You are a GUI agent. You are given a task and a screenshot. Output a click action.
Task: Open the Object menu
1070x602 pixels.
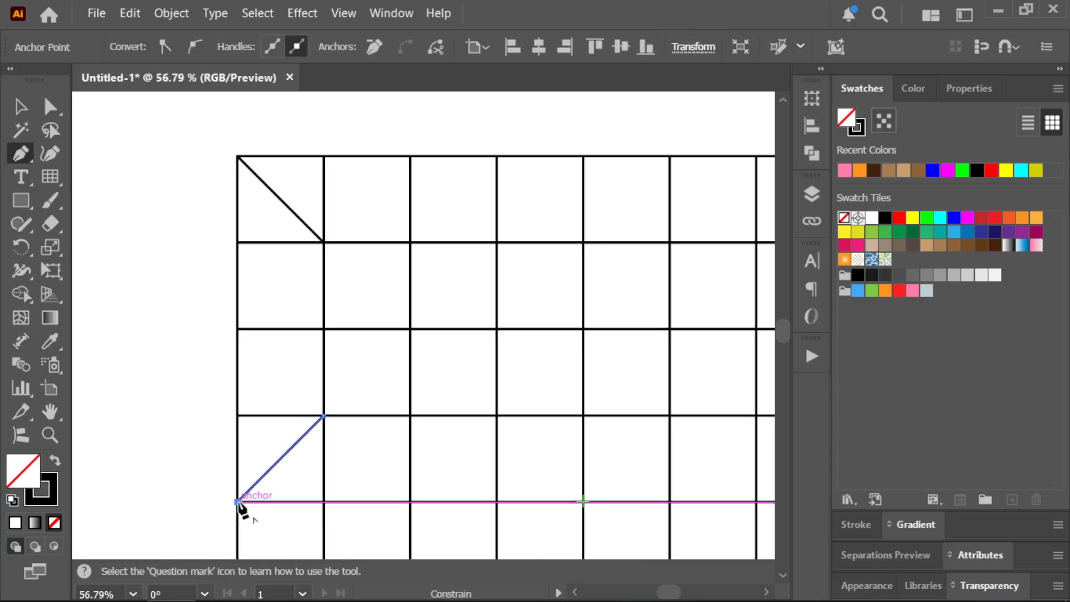[x=172, y=13]
